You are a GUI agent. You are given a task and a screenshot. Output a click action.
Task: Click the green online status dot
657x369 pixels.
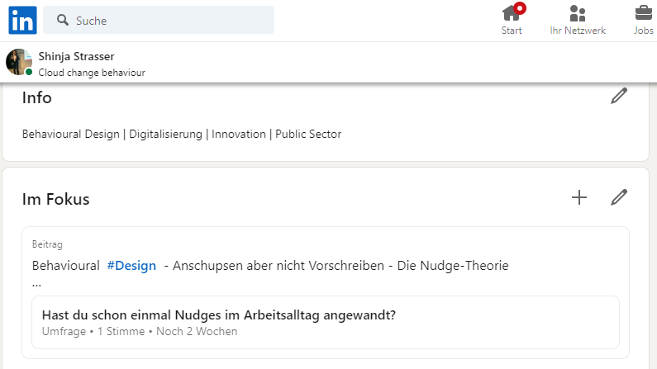[30, 73]
